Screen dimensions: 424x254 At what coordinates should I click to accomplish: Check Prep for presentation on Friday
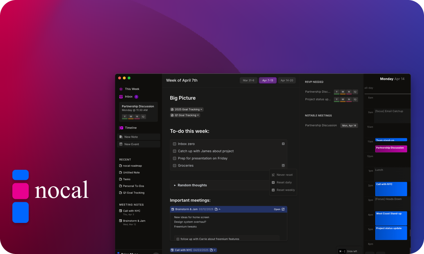tap(175, 158)
